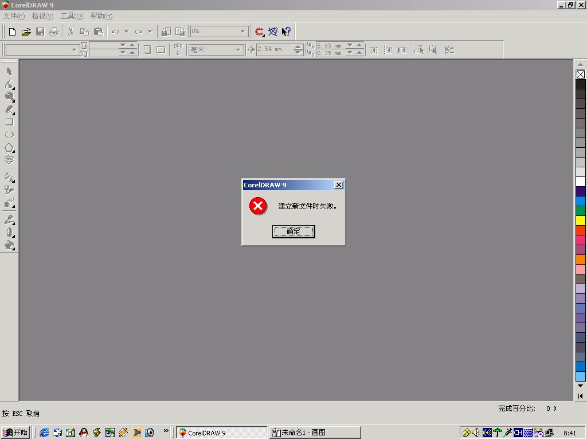Select landscape page orientation
Image resolution: width=587 pixels, height=440 pixels.
click(161, 50)
